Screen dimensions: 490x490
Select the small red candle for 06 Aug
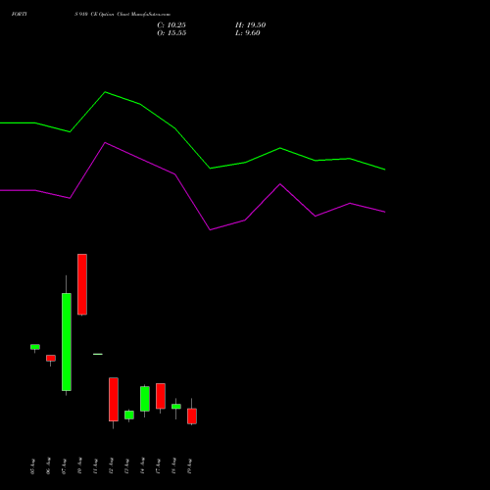coord(51,358)
